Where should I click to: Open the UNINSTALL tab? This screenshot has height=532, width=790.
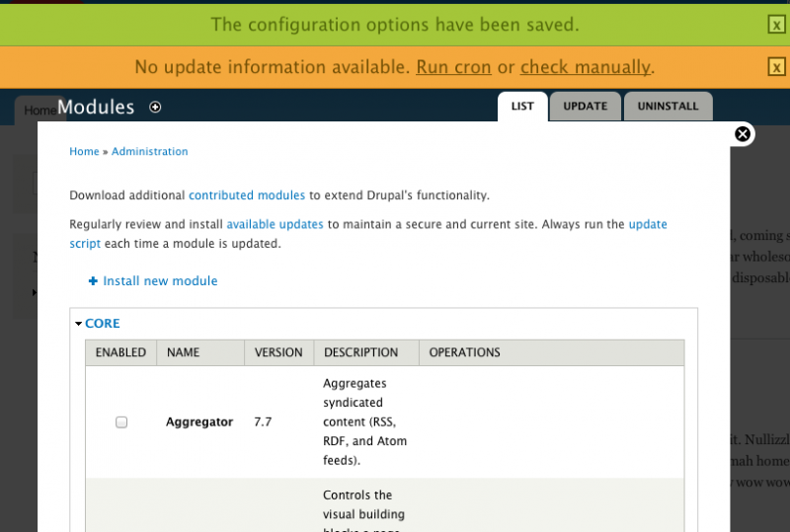click(668, 107)
